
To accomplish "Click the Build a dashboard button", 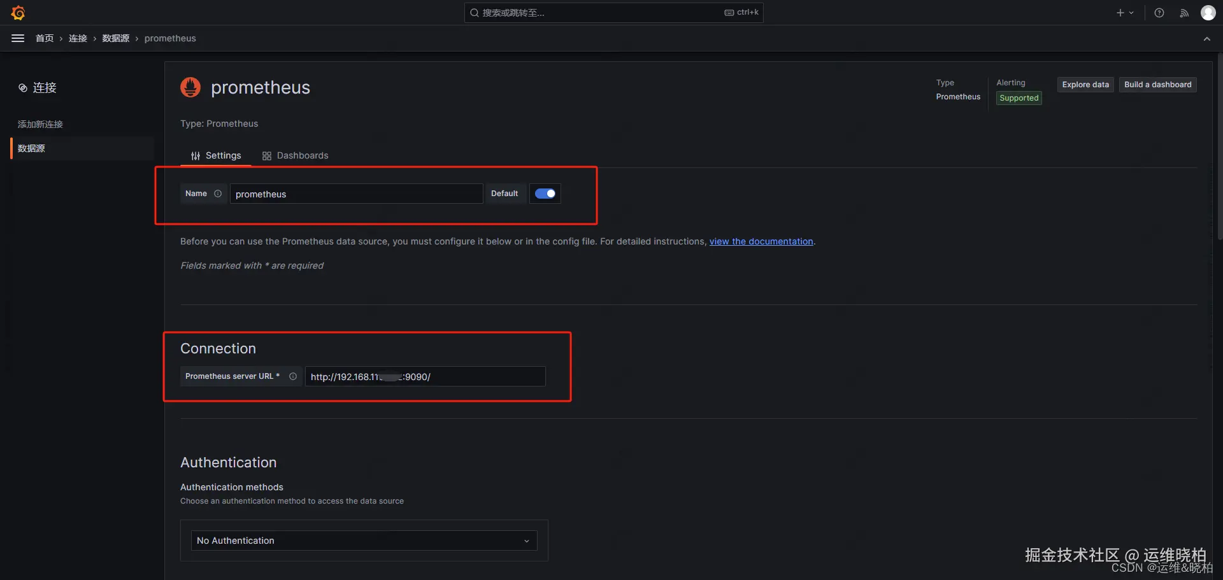I will tap(1158, 85).
